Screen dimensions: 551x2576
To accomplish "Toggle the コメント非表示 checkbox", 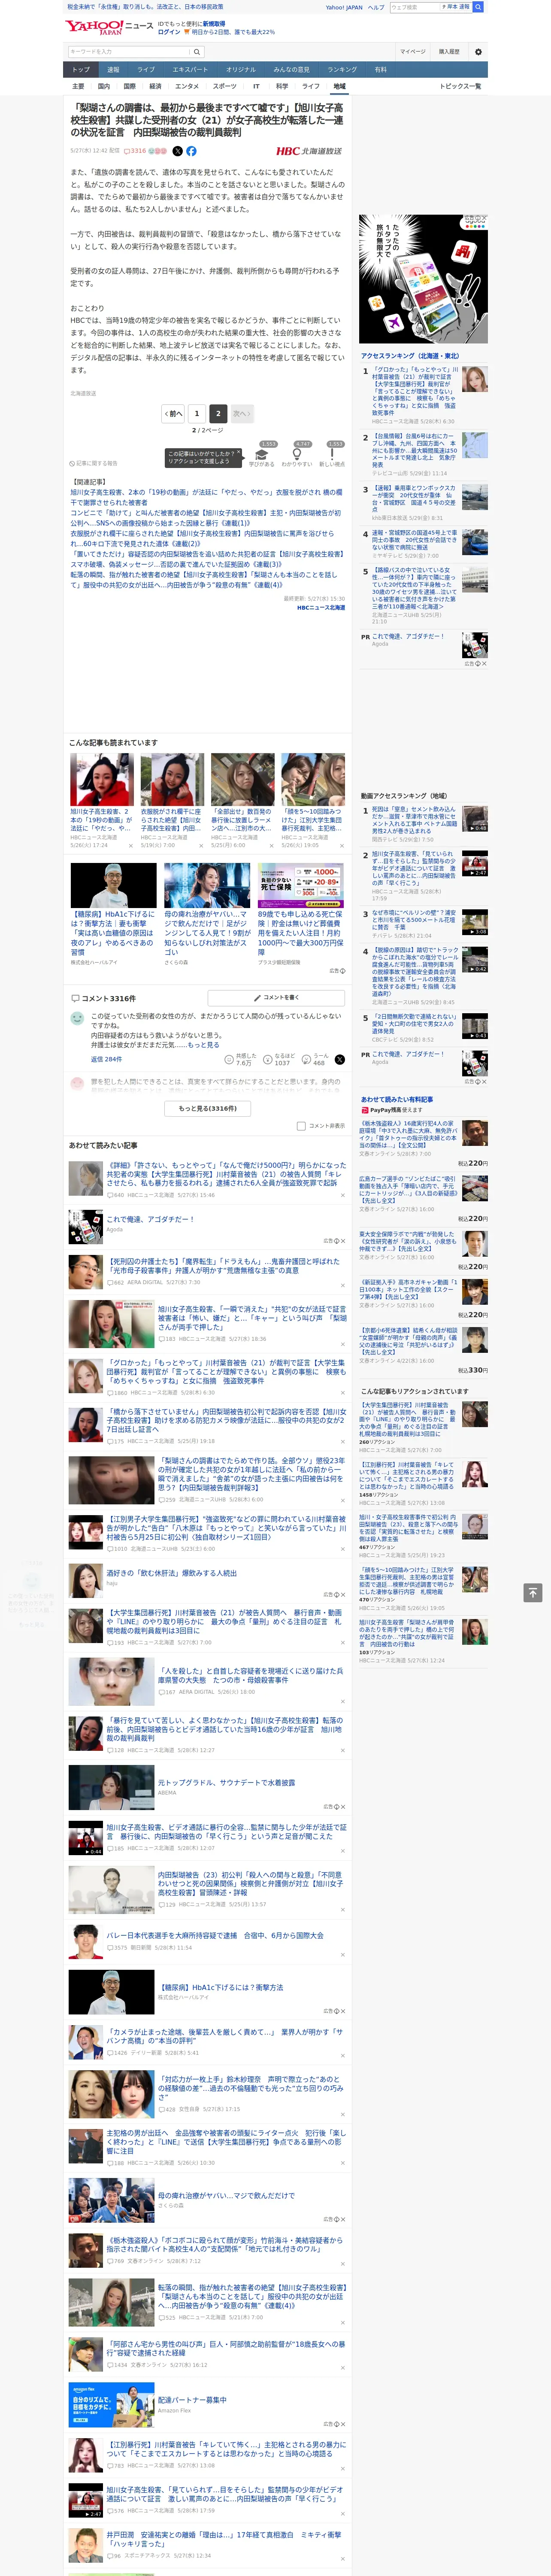I will pos(301,1126).
